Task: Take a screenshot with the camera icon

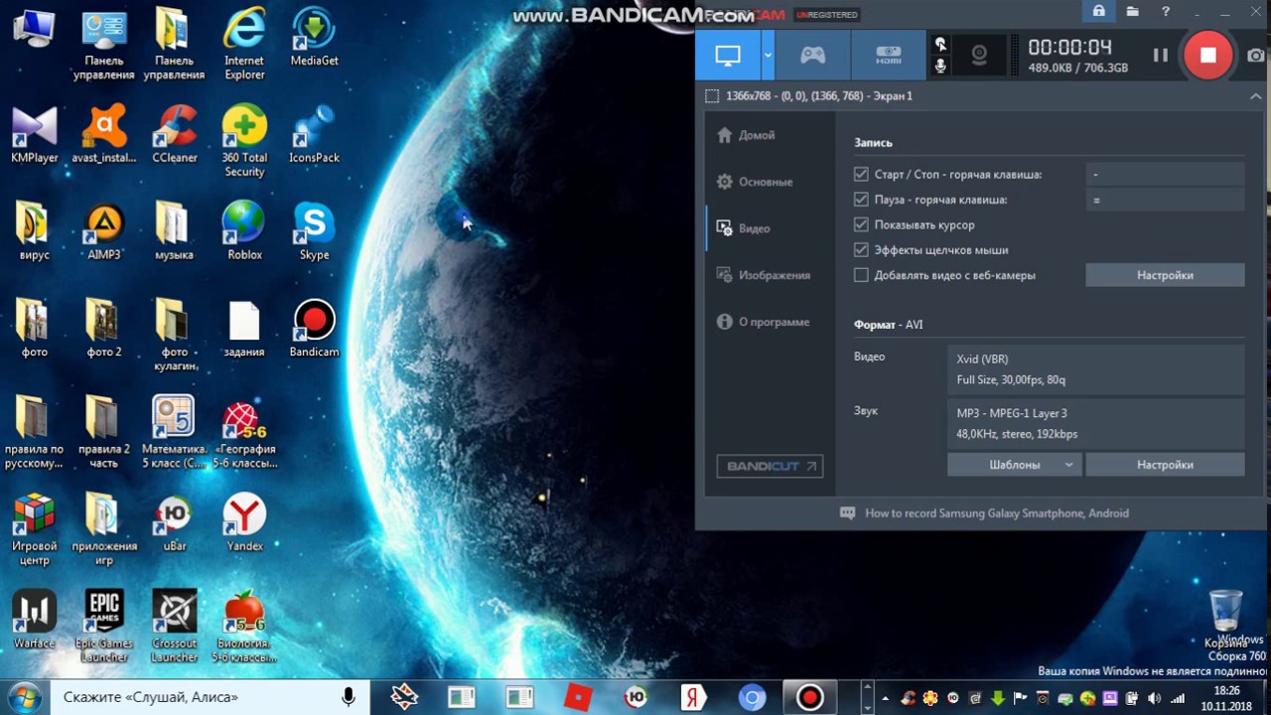Action: pyautogui.click(x=1256, y=56)
